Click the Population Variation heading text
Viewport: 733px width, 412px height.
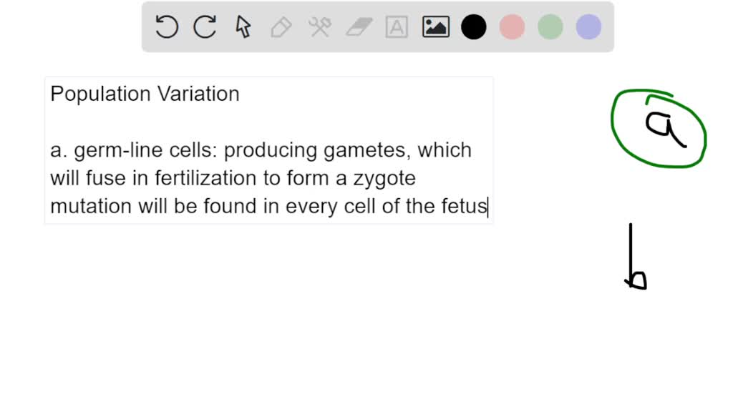145,94
